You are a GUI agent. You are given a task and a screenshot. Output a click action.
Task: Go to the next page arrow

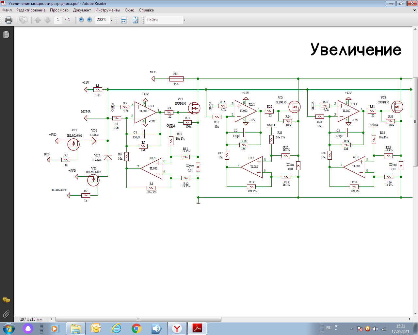pyautogui.click(x=48, y=20)
